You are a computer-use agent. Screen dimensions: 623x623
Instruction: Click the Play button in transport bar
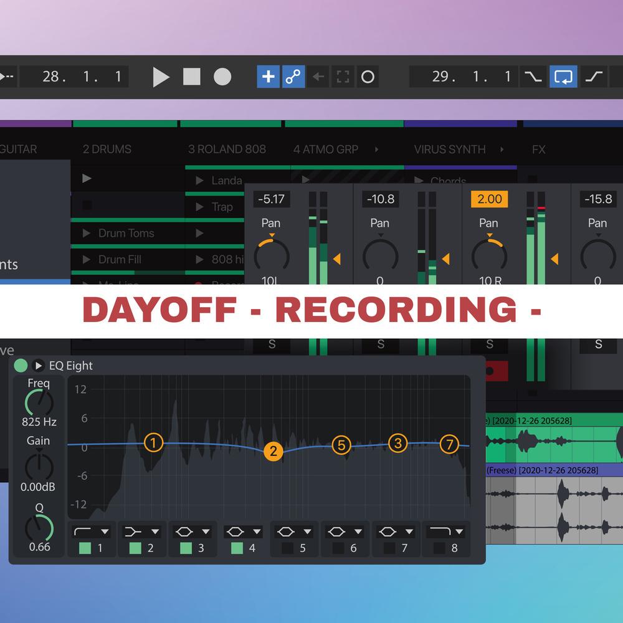click(x=161, y=77)
